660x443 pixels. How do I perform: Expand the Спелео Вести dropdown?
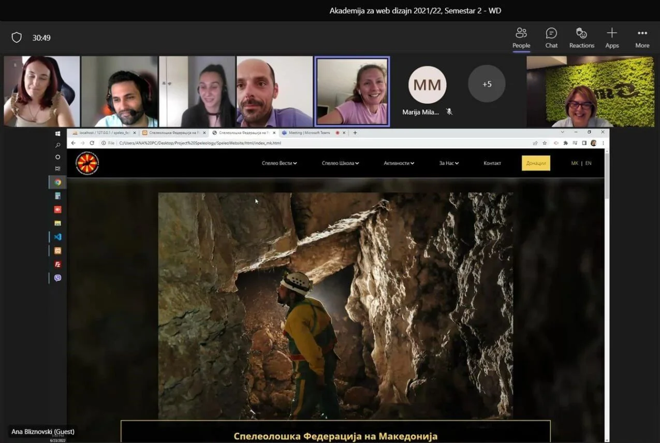click(279, 163)
